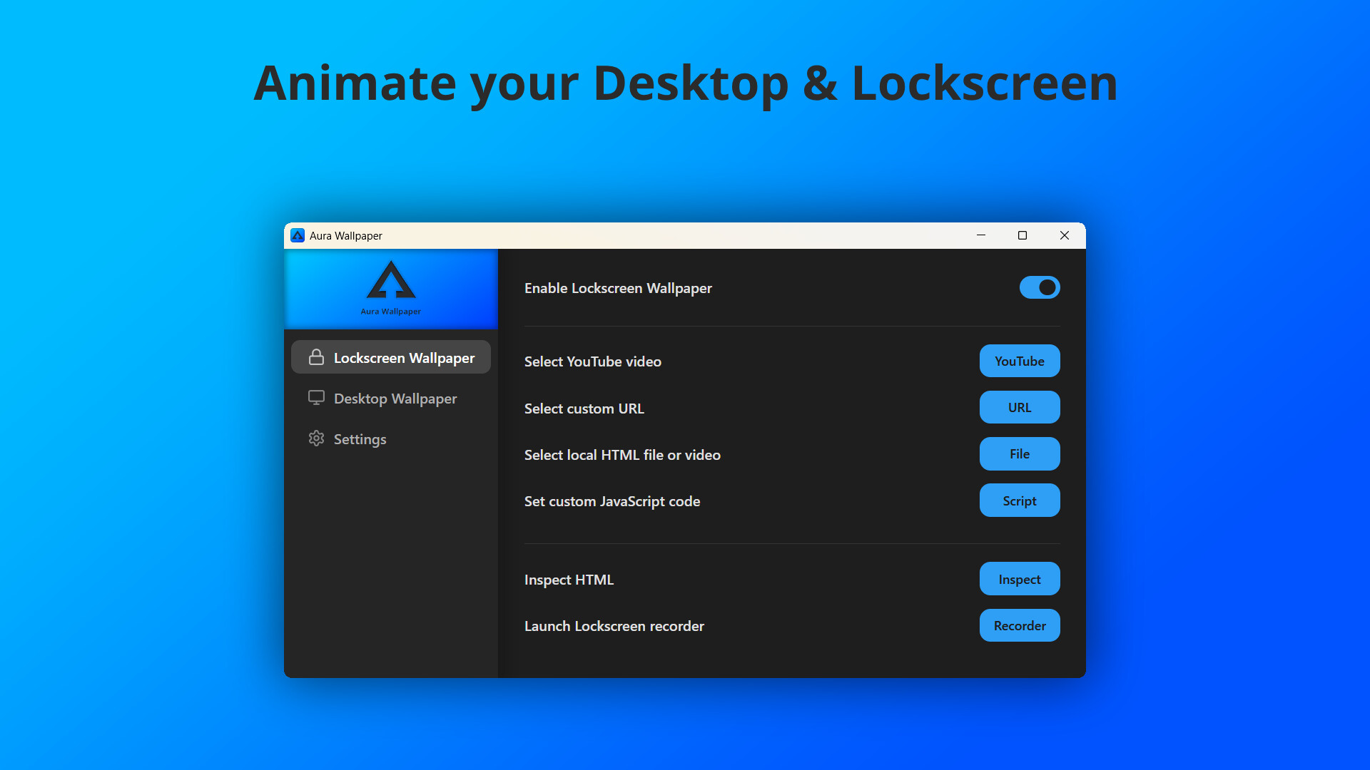Pick a local HTML file using File button
This screenshot has height=770, width=1370.
[1019, 454]
